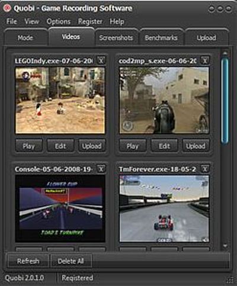Click the Console-05-06-2008 video thumbnail

[60, 209]
